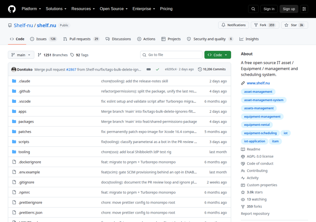316x222 pixels.
Task: Visit www.shelf.nu website link
Action: pyautogui.click(x=258, y=83)
